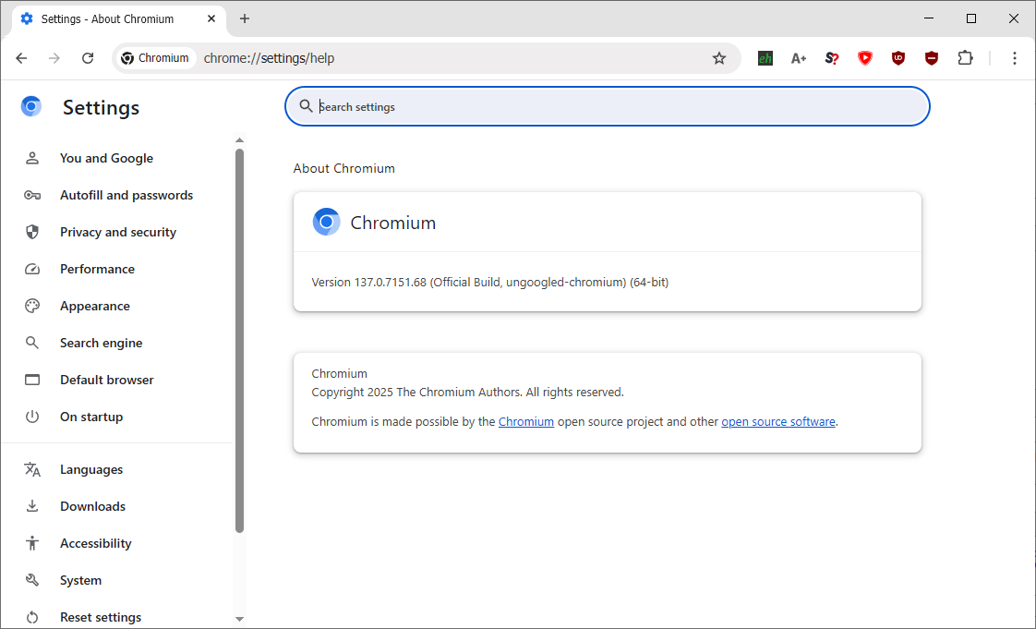Go to Privacy and security
Screen dimensions: 1036x629
(117, 232)
